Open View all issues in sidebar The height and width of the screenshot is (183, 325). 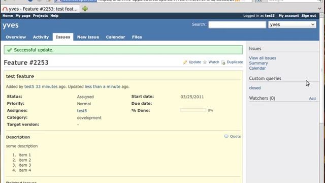pyautogui.click(x=263, y=58)
